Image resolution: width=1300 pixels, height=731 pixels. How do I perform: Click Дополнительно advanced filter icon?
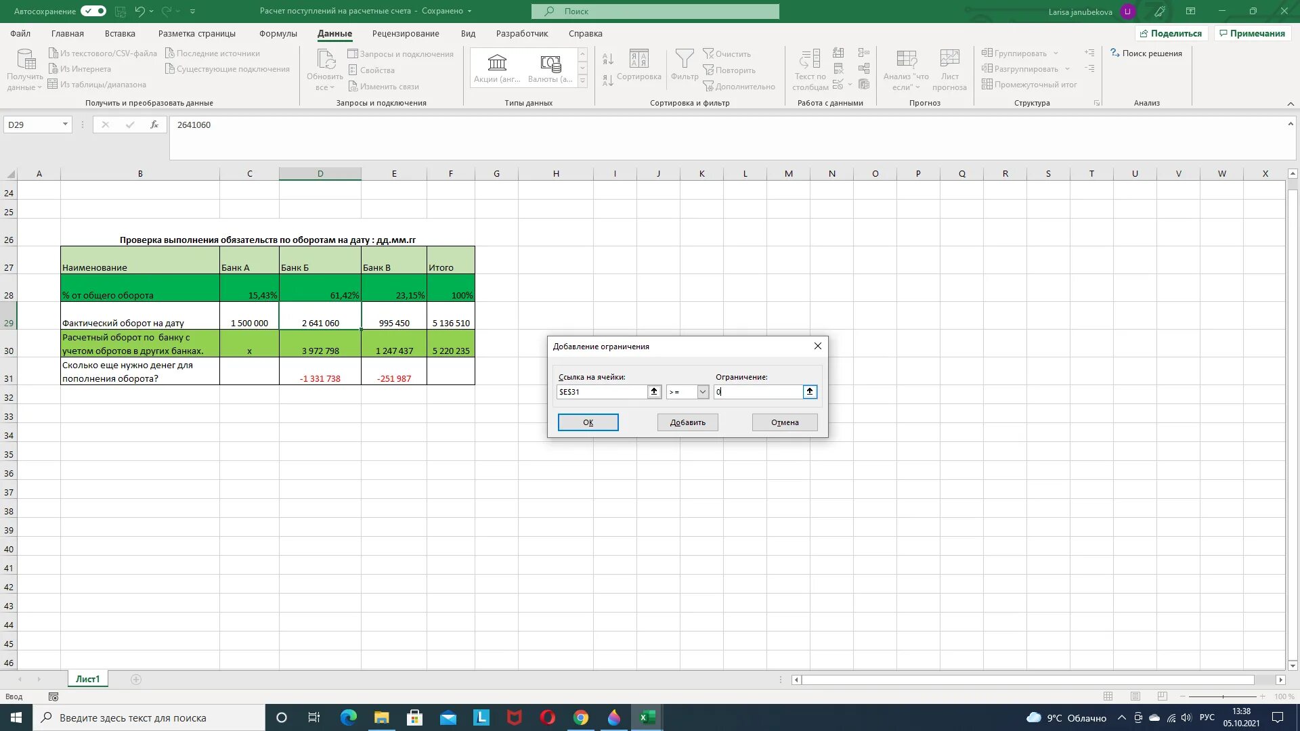click(x=709, y=86)
